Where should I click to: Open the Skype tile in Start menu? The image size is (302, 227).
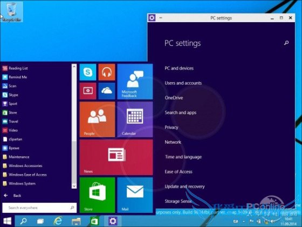pyautogui.click(x=88, y=72)
